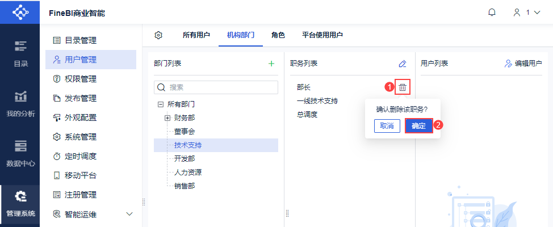Switch to the 所有用户 tab
Image resolution: width=553 pixels, height=227 pixels.
(196, 35)
